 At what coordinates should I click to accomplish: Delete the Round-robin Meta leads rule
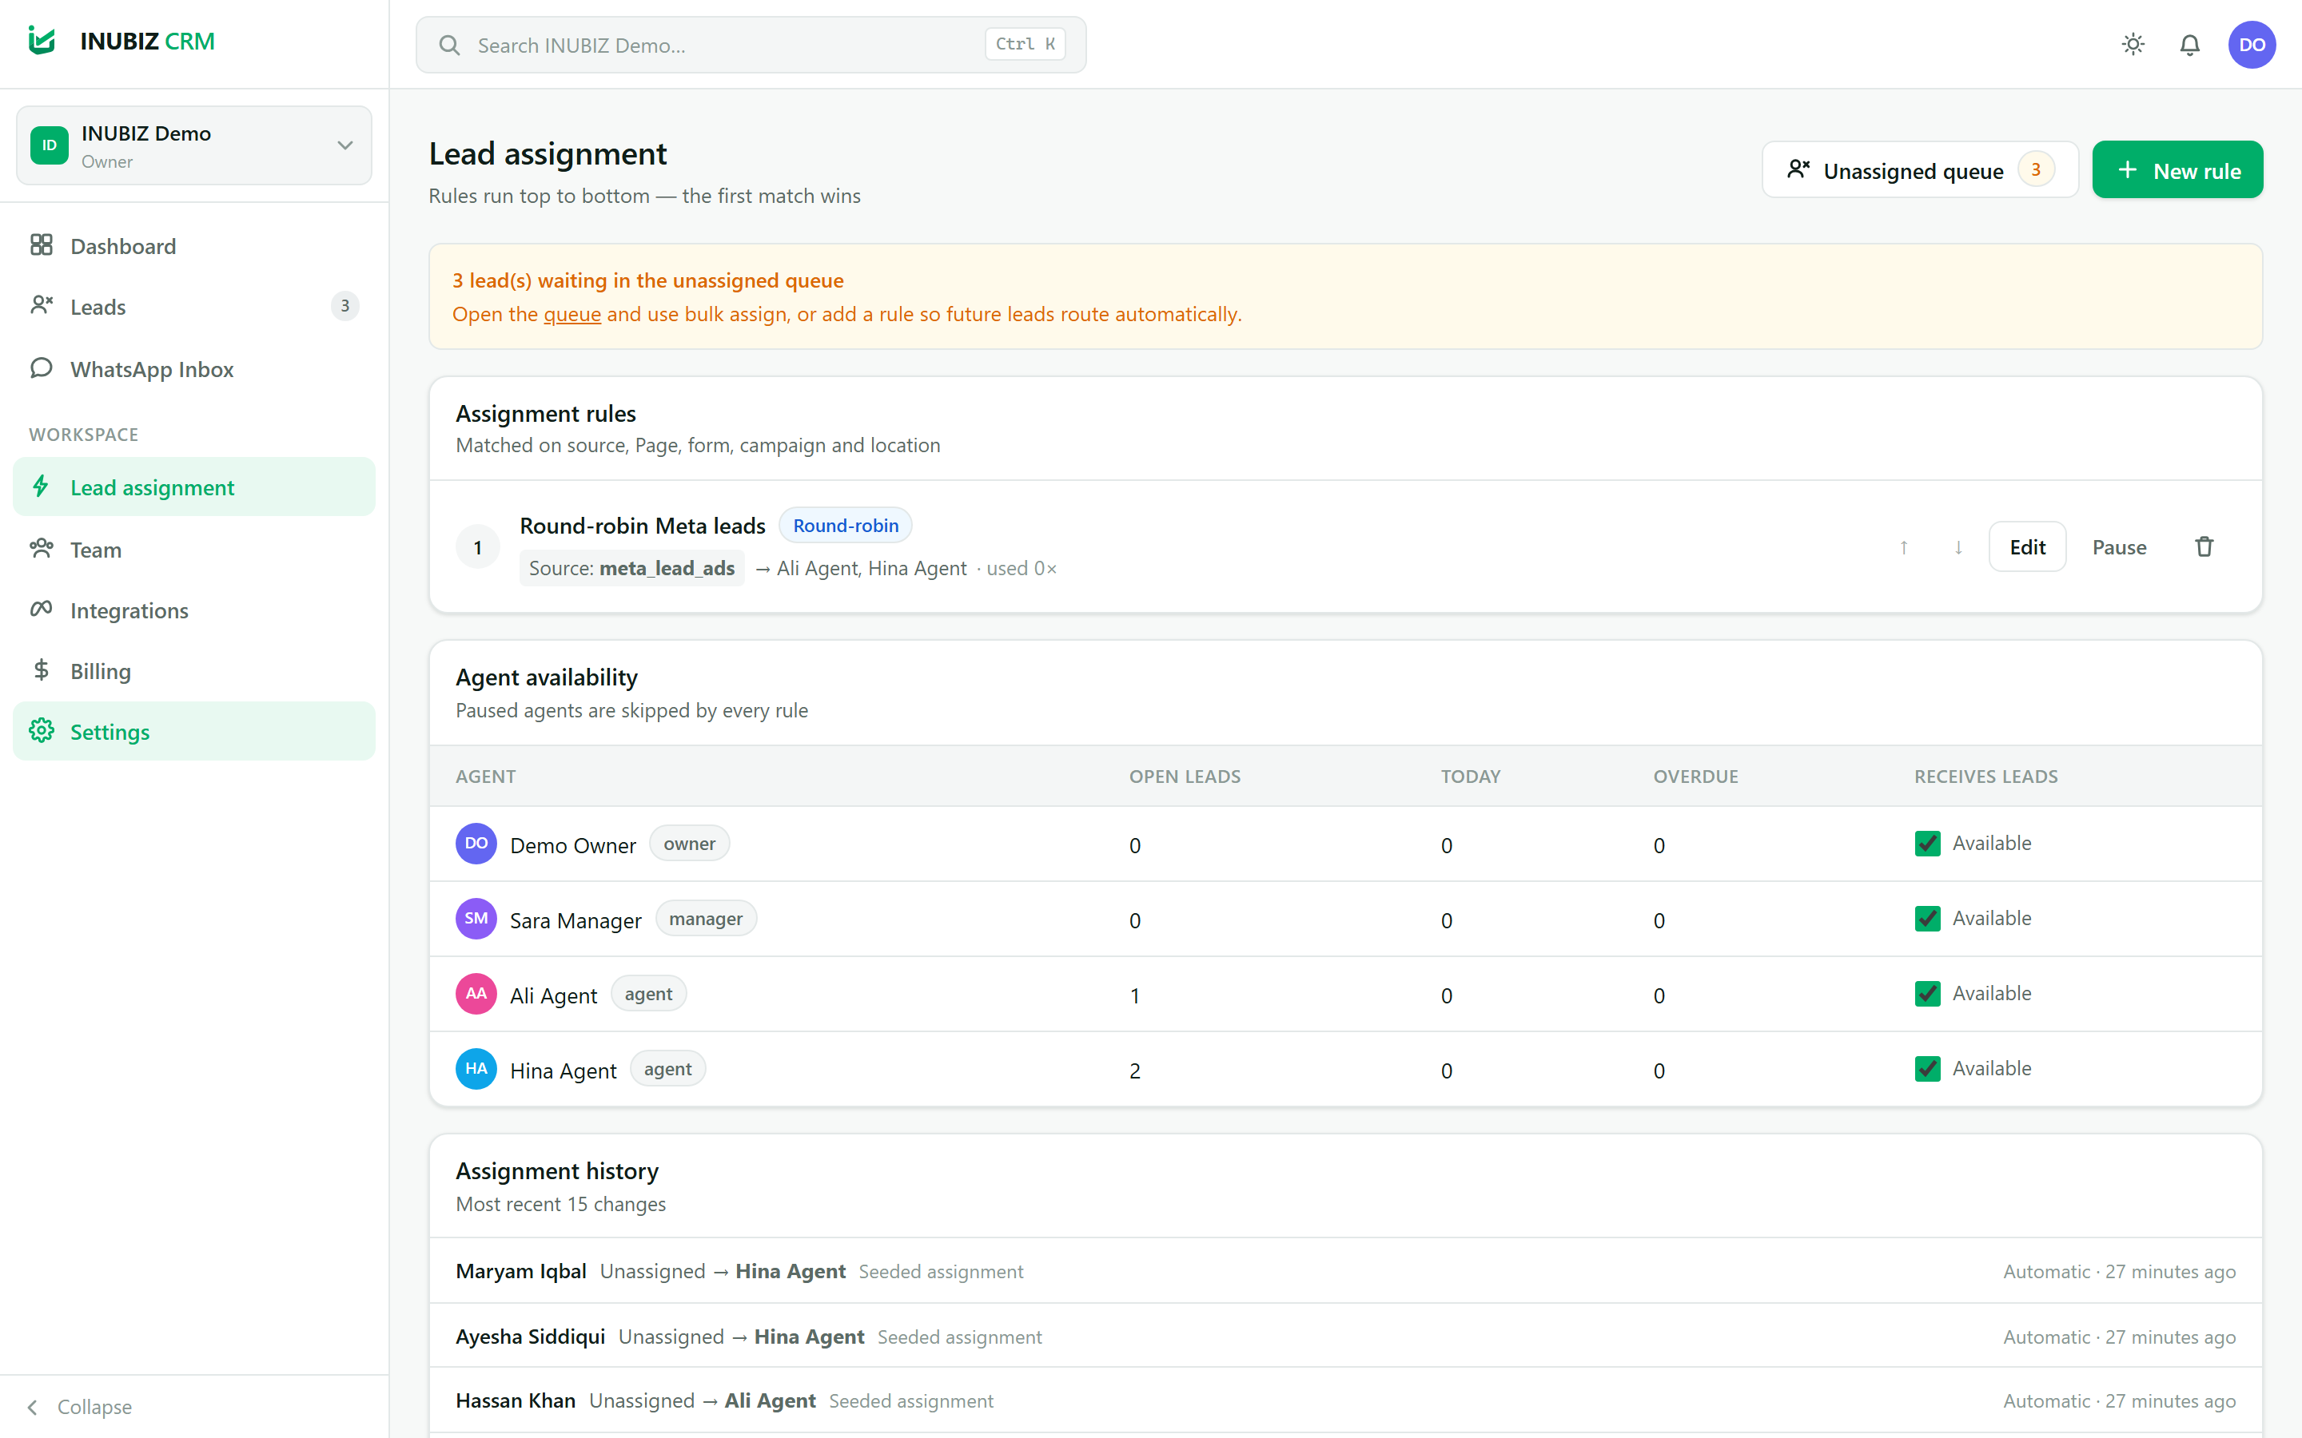click(2204, 547)
